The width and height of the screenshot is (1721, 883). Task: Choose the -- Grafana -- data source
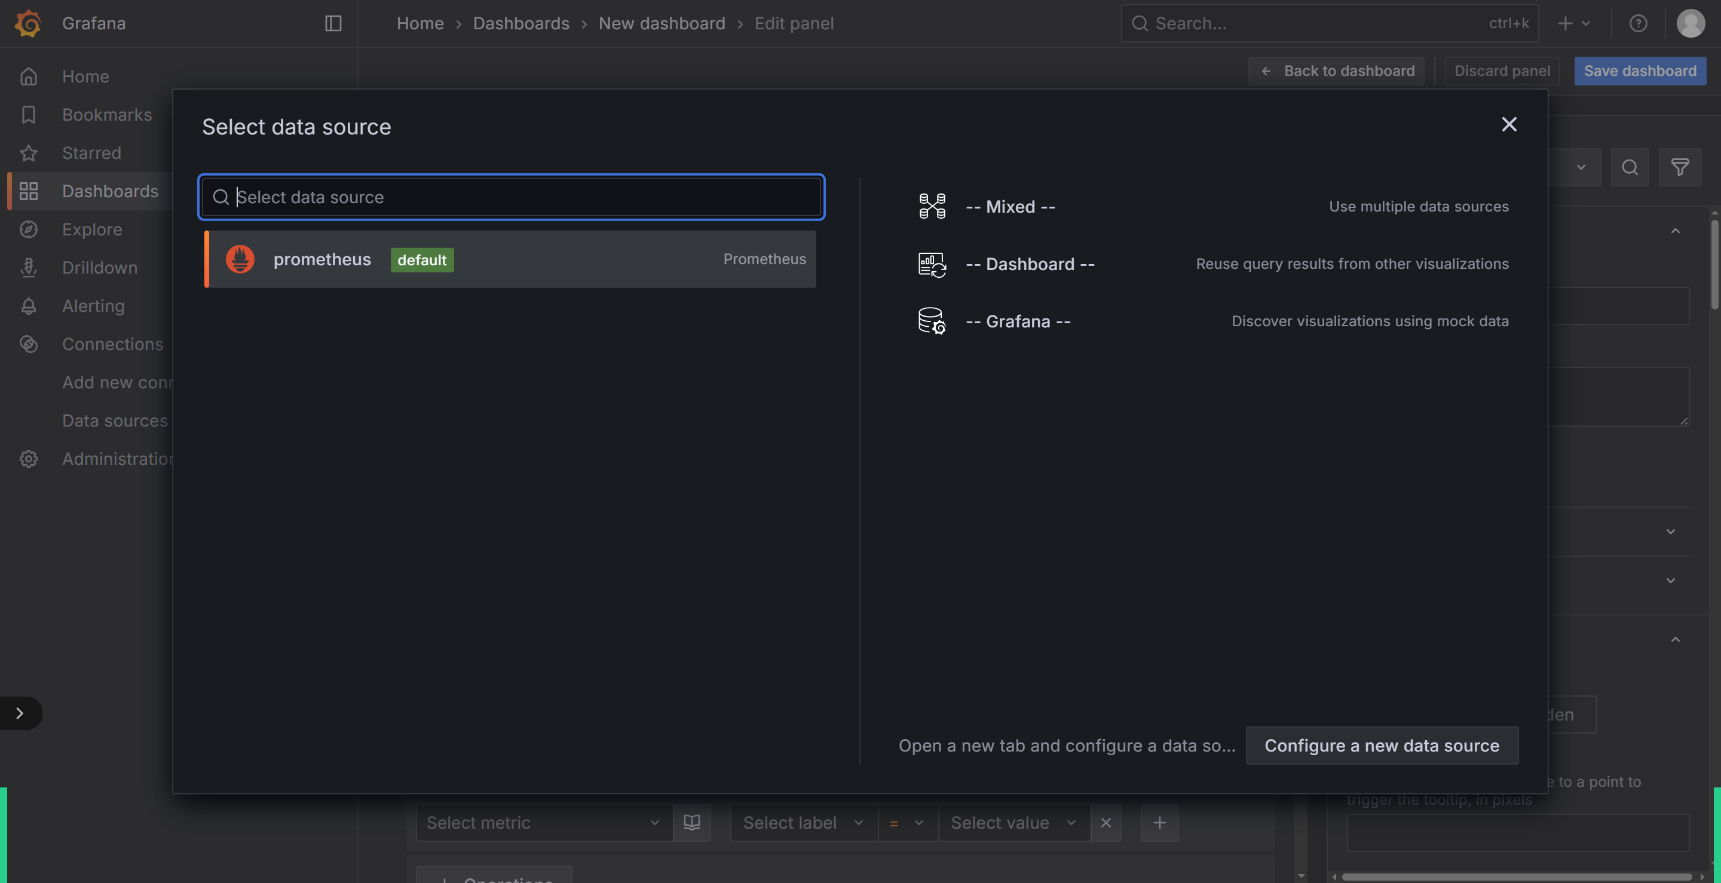coord(1212,321)
